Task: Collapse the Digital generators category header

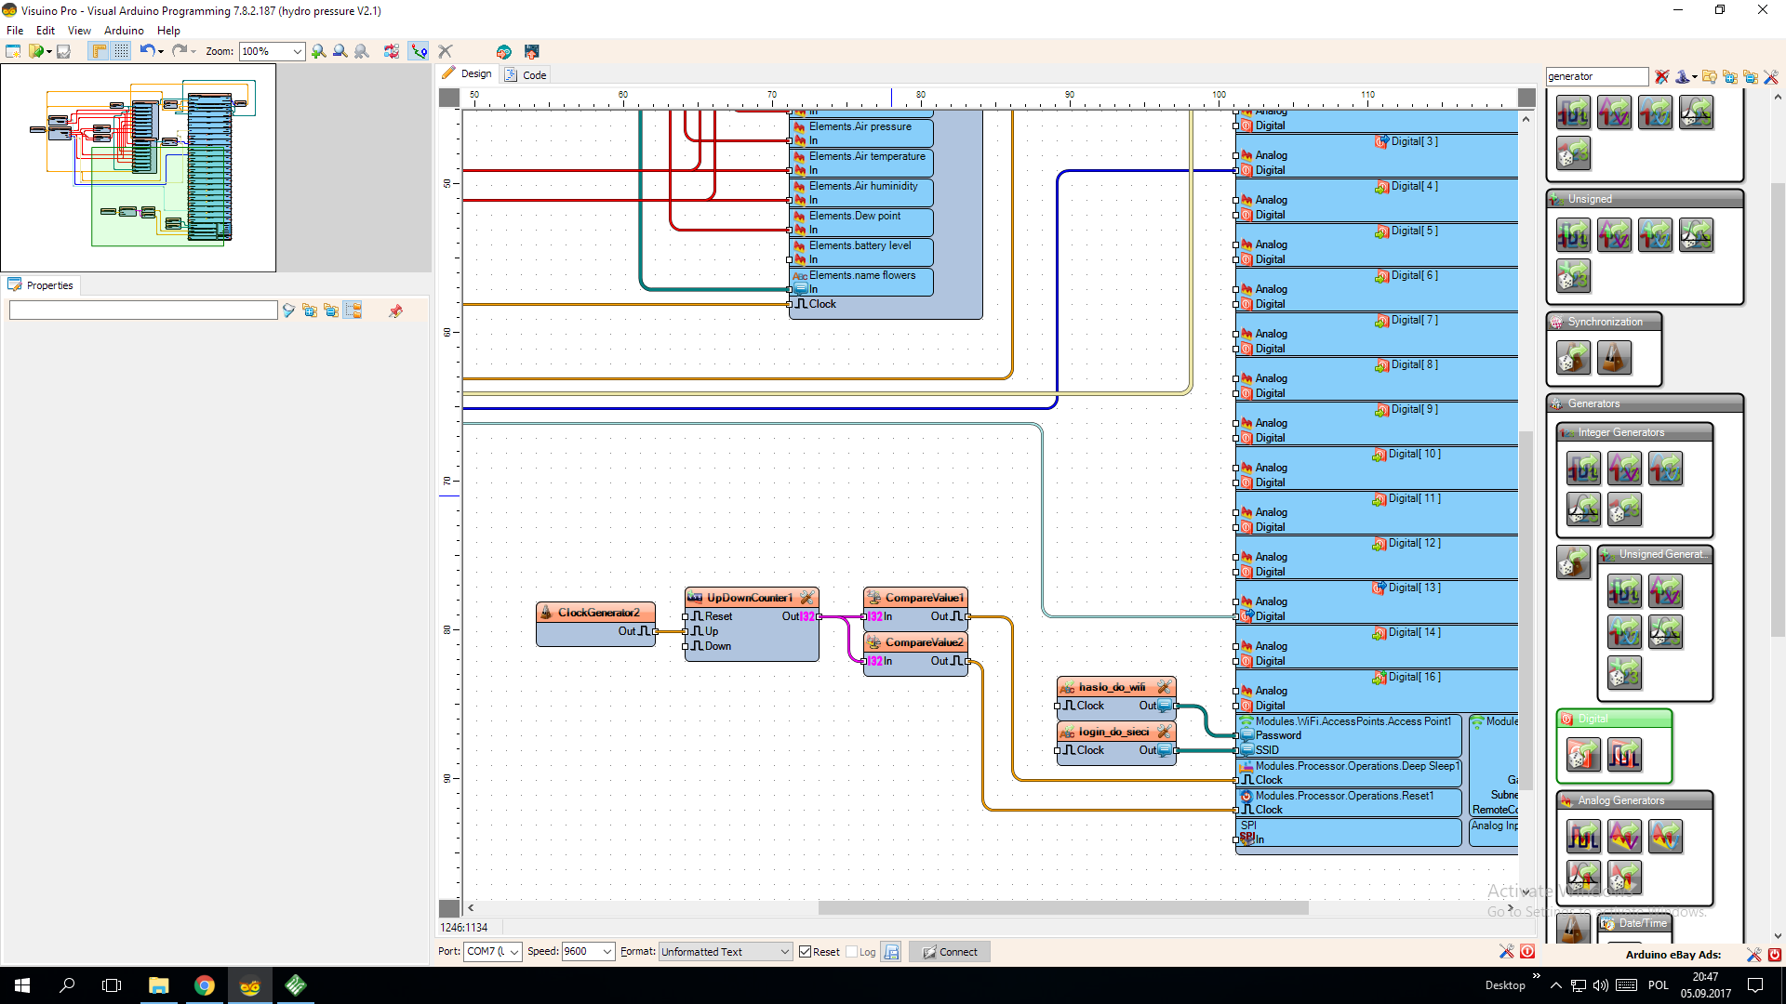Action: pos(1614,719)
